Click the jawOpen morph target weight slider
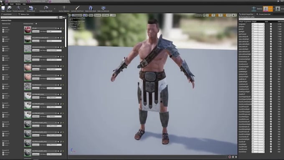The image size is (284, 160). [x=258, y=26]
